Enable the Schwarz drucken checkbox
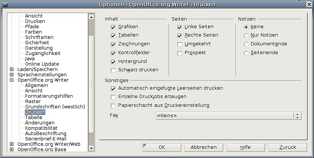Viewport: 314px width, 158px height. click(113, 70)
